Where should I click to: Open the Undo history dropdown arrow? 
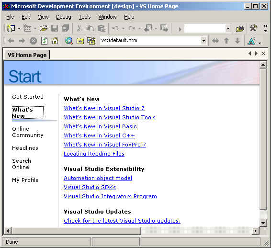pos(123,28)
